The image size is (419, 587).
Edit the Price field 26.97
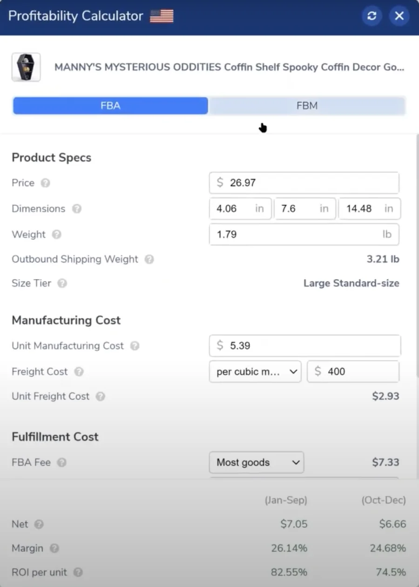coord(304,183)
